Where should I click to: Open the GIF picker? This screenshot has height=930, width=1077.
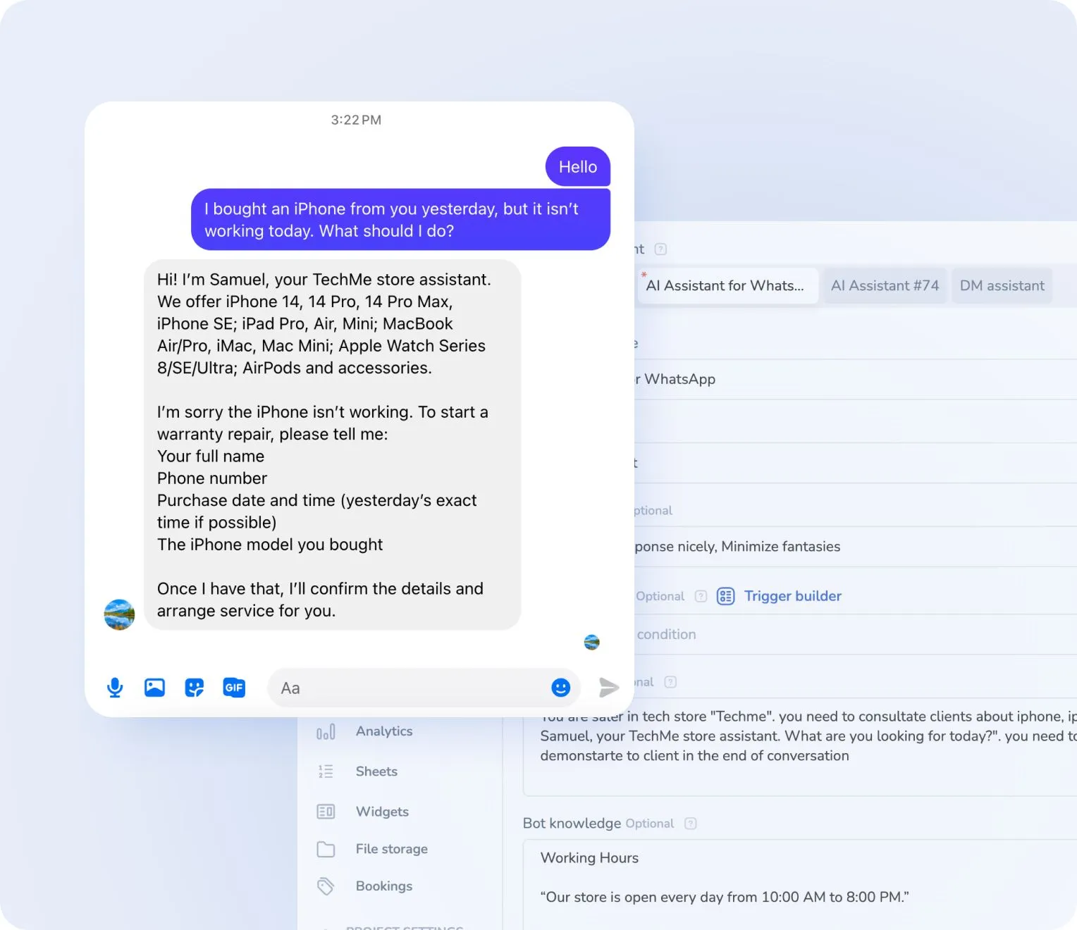tap(234, 688)
